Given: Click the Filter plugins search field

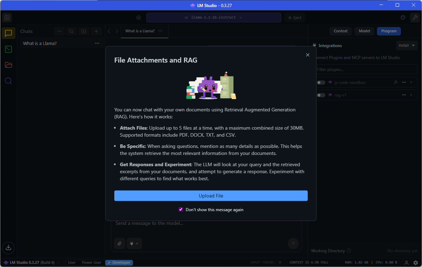Looking at the screenshot, I should 366,70.
